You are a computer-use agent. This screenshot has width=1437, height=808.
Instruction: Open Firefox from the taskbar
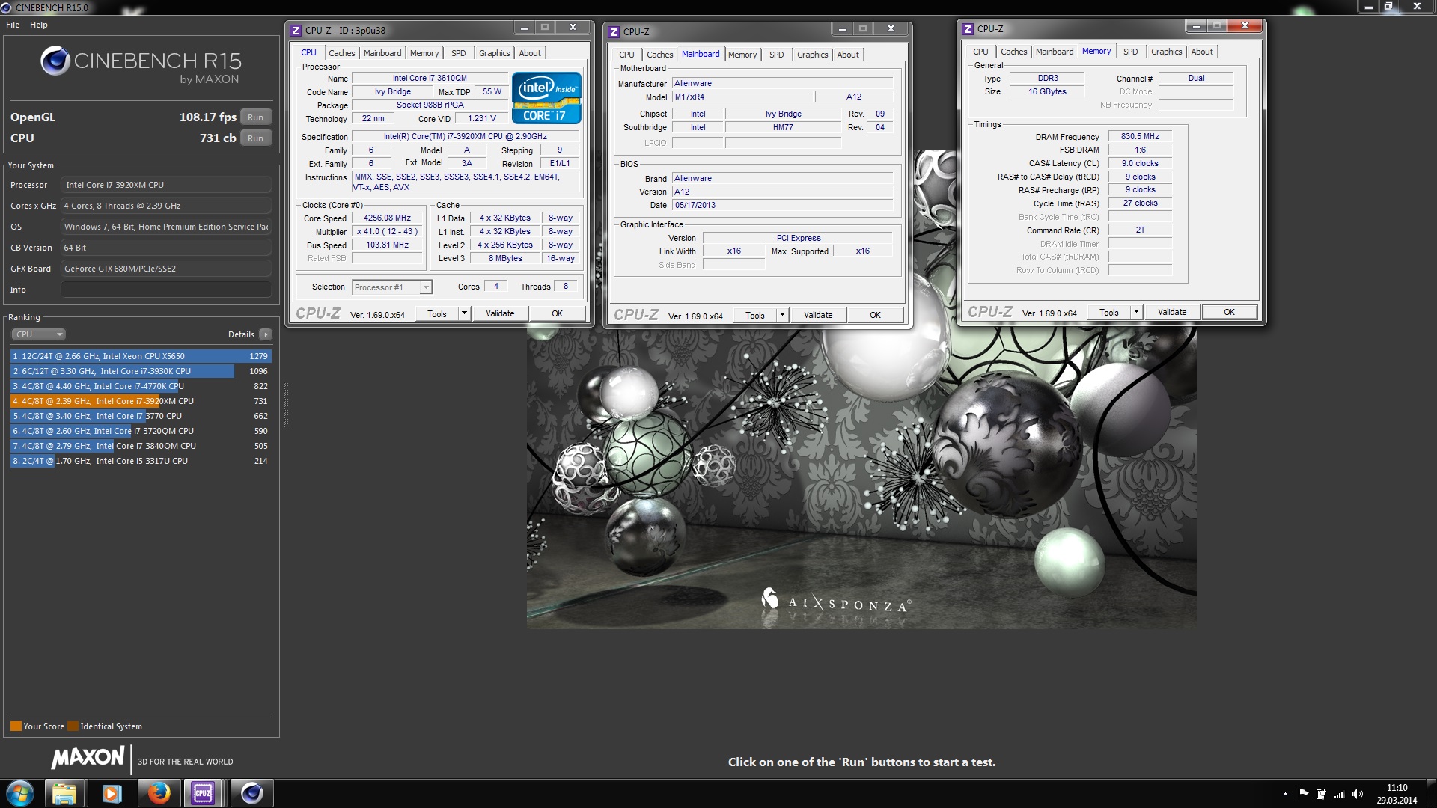point(158,793)
